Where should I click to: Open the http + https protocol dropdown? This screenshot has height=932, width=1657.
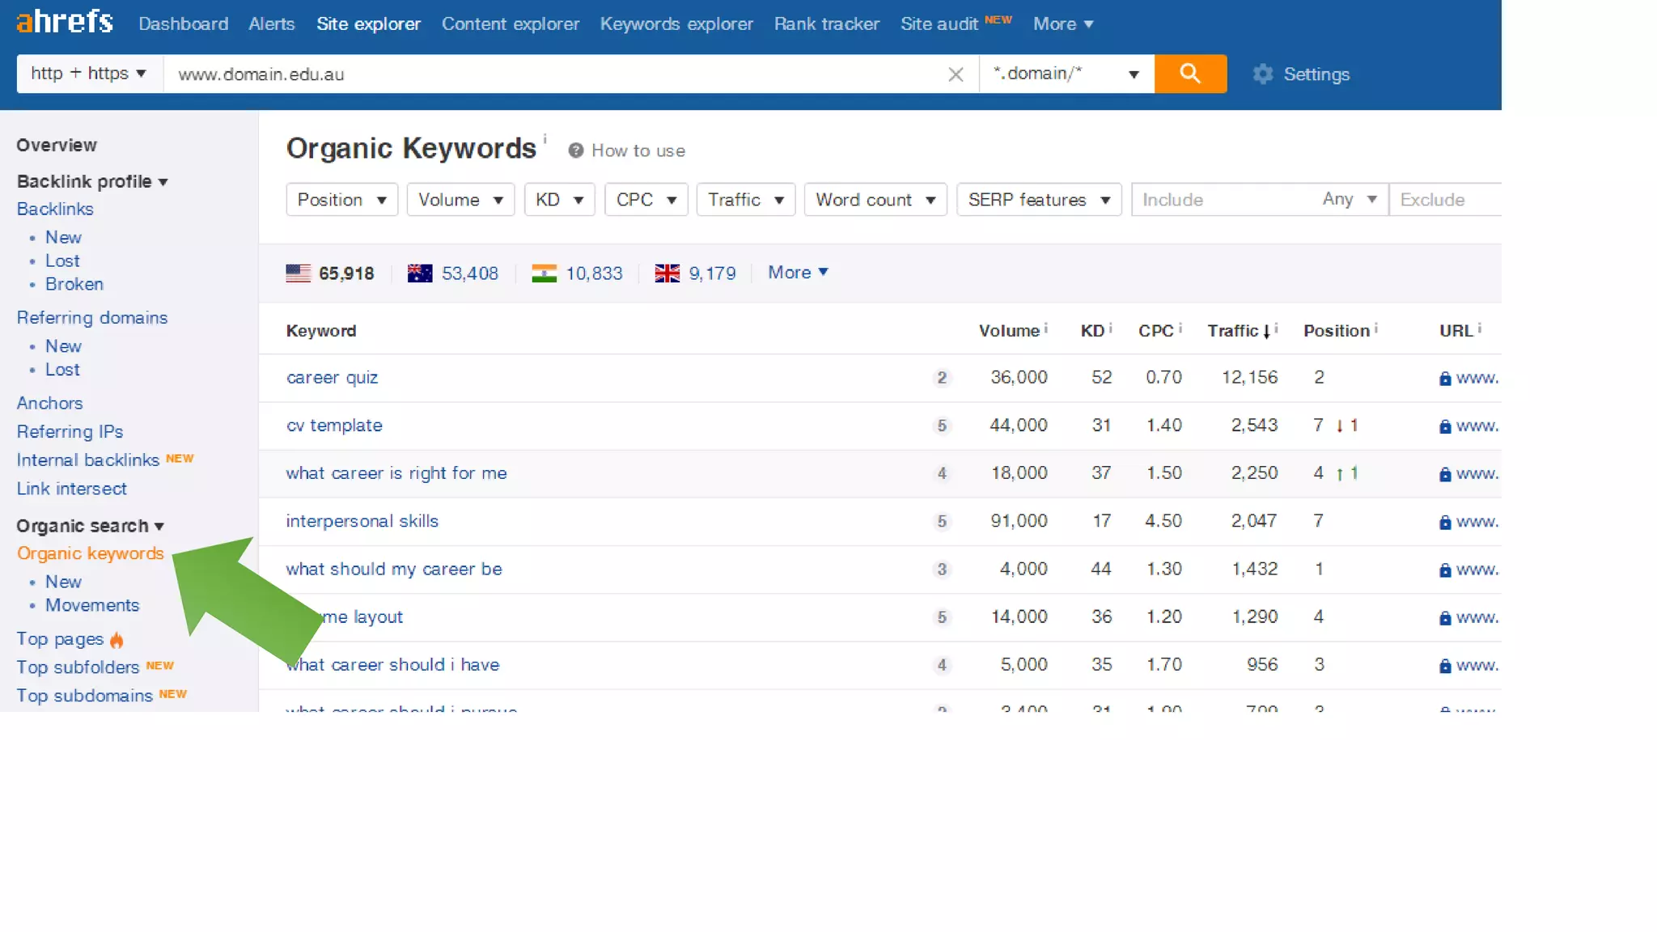89,74
